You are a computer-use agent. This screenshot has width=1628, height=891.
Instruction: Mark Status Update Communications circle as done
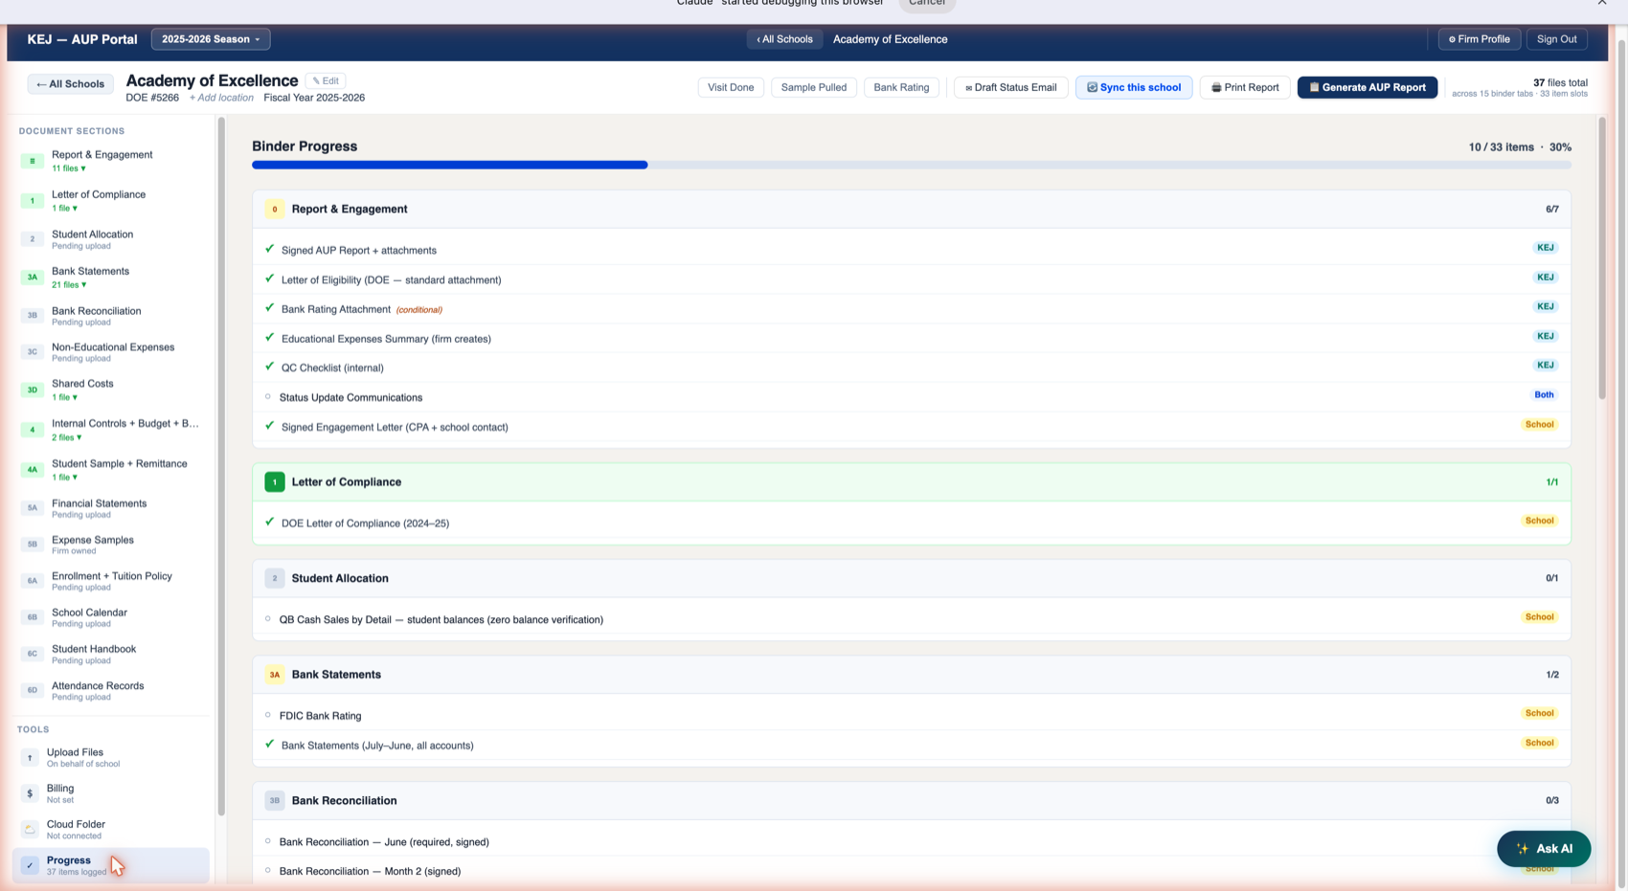(268, 396)
